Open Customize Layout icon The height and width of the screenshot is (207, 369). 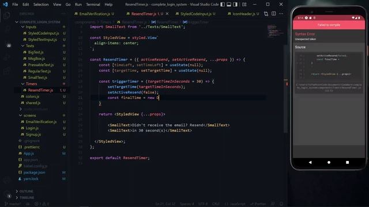[244, 5]
